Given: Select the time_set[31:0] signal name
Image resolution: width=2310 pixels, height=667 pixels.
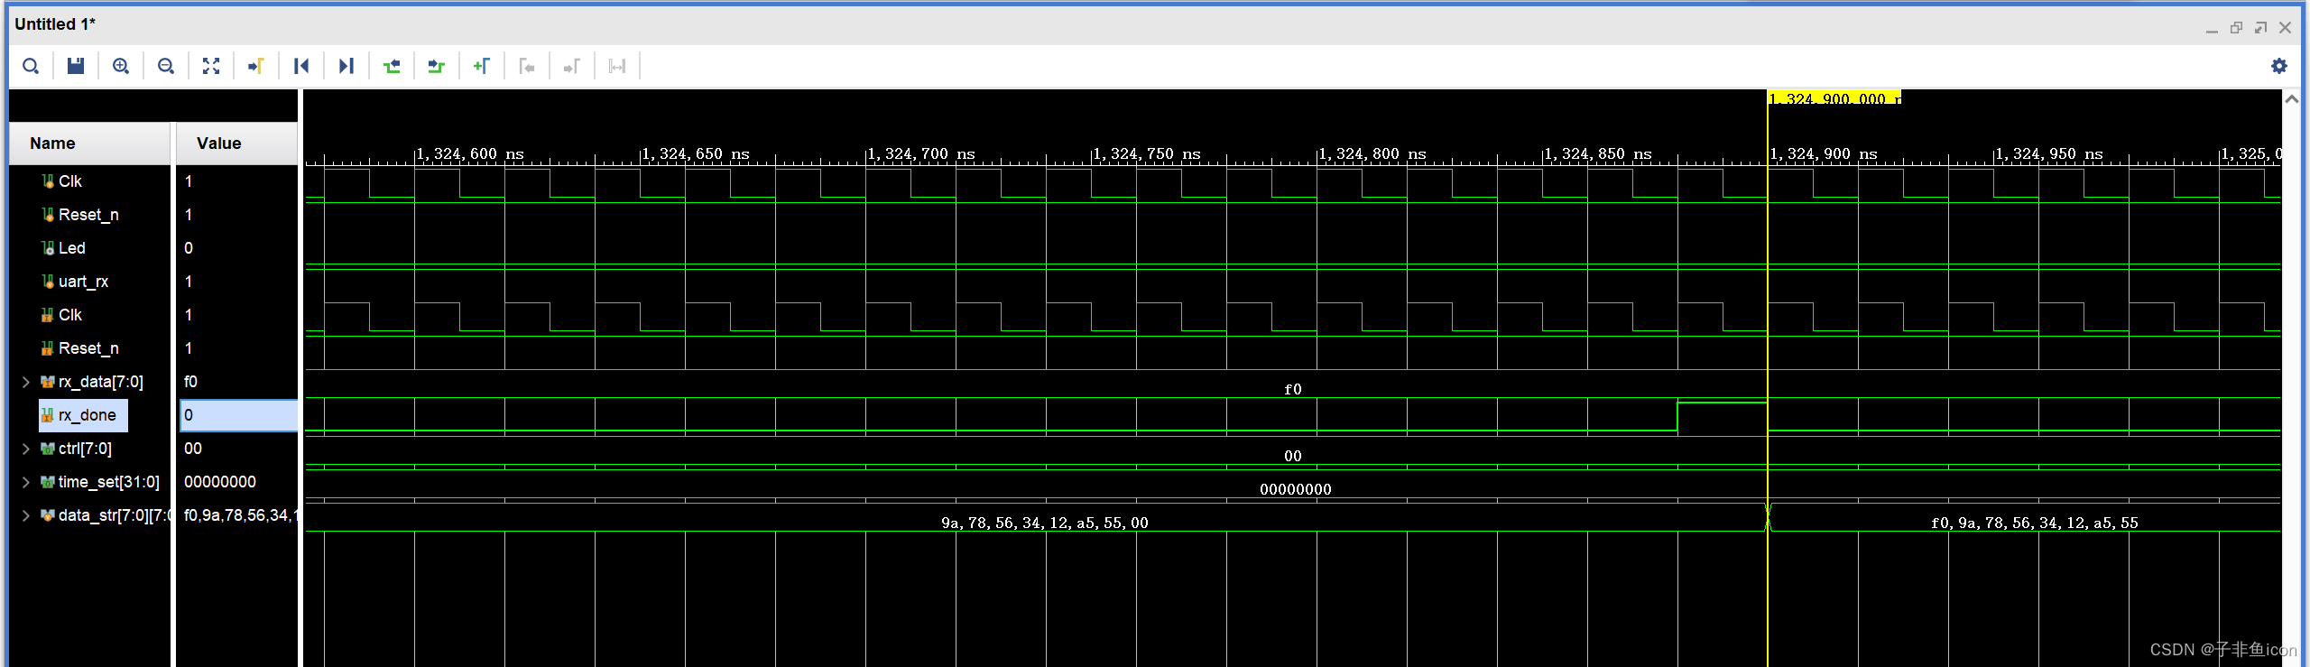Looking at the screenshot, I should (108, 482).
